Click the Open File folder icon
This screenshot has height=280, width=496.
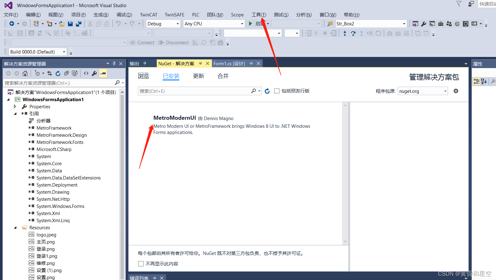tap(62, 24)
